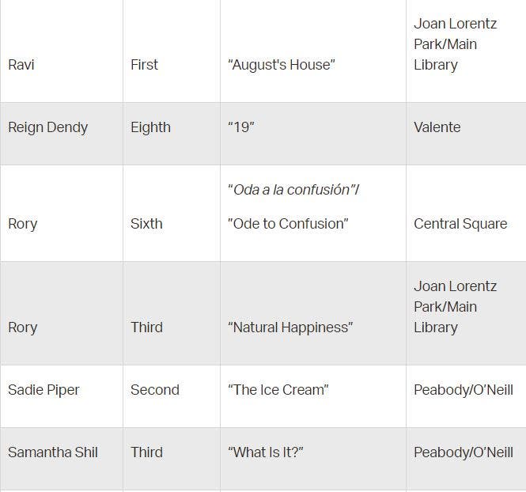Screen dimensions: 526x492
Task: Click Rory in the Sixth grade row
Action: coord(22,224)
